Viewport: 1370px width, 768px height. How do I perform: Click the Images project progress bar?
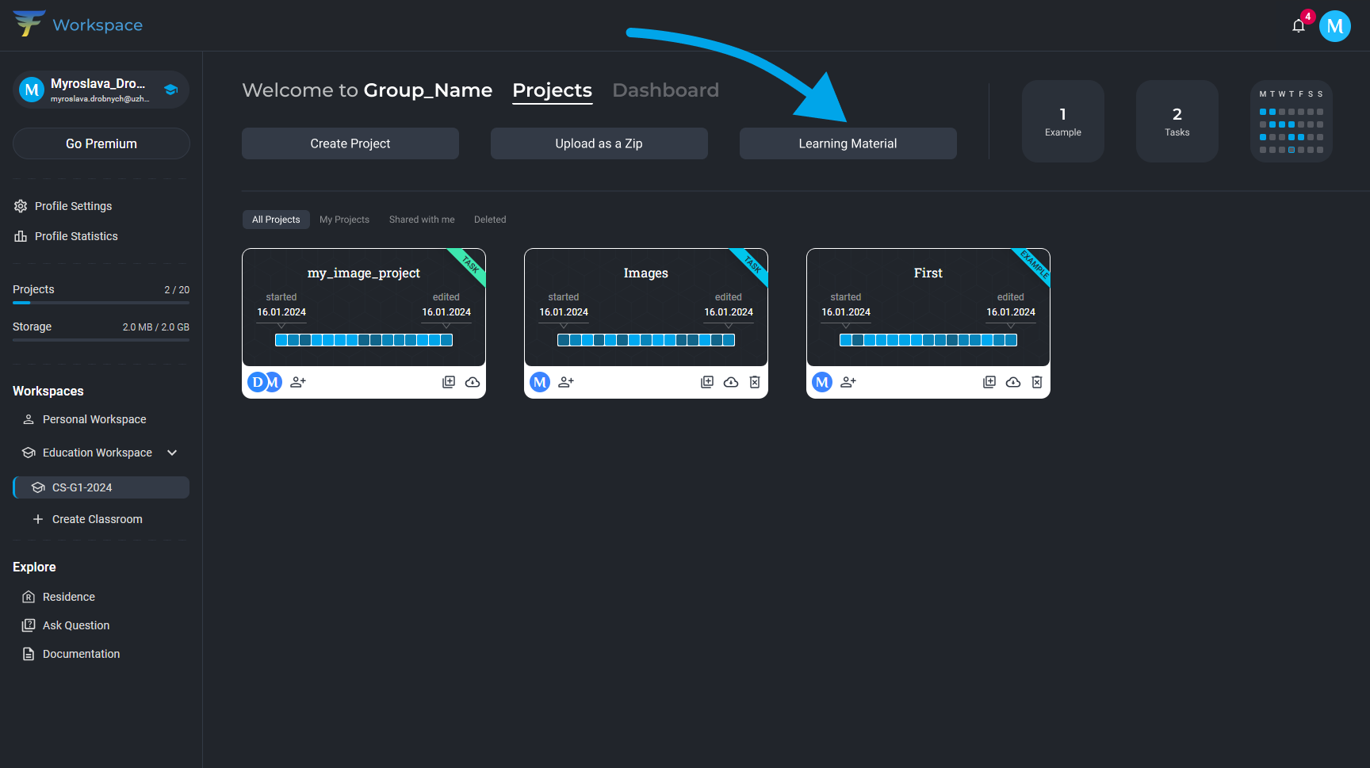[645, 340]
